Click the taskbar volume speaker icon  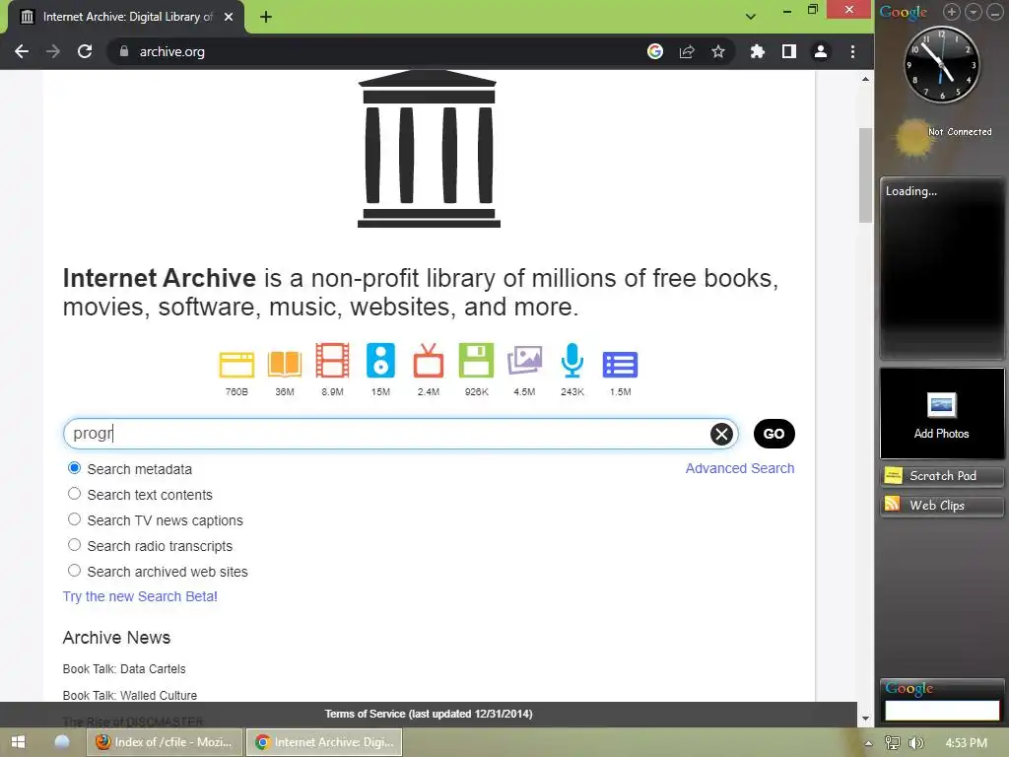coord(915,743)
